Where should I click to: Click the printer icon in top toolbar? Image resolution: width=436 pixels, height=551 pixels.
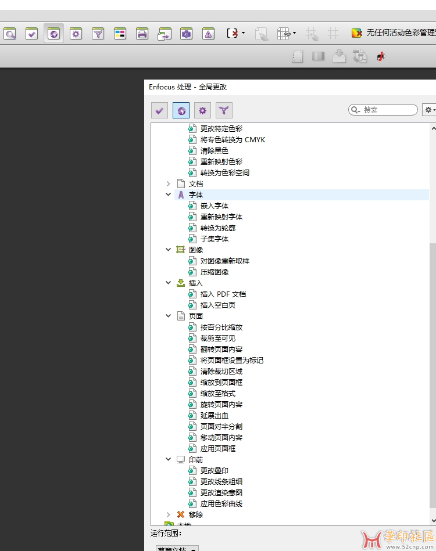click(142, 34)
